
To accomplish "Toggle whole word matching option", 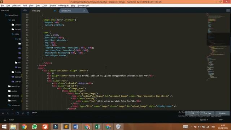I will click(13, 113).
